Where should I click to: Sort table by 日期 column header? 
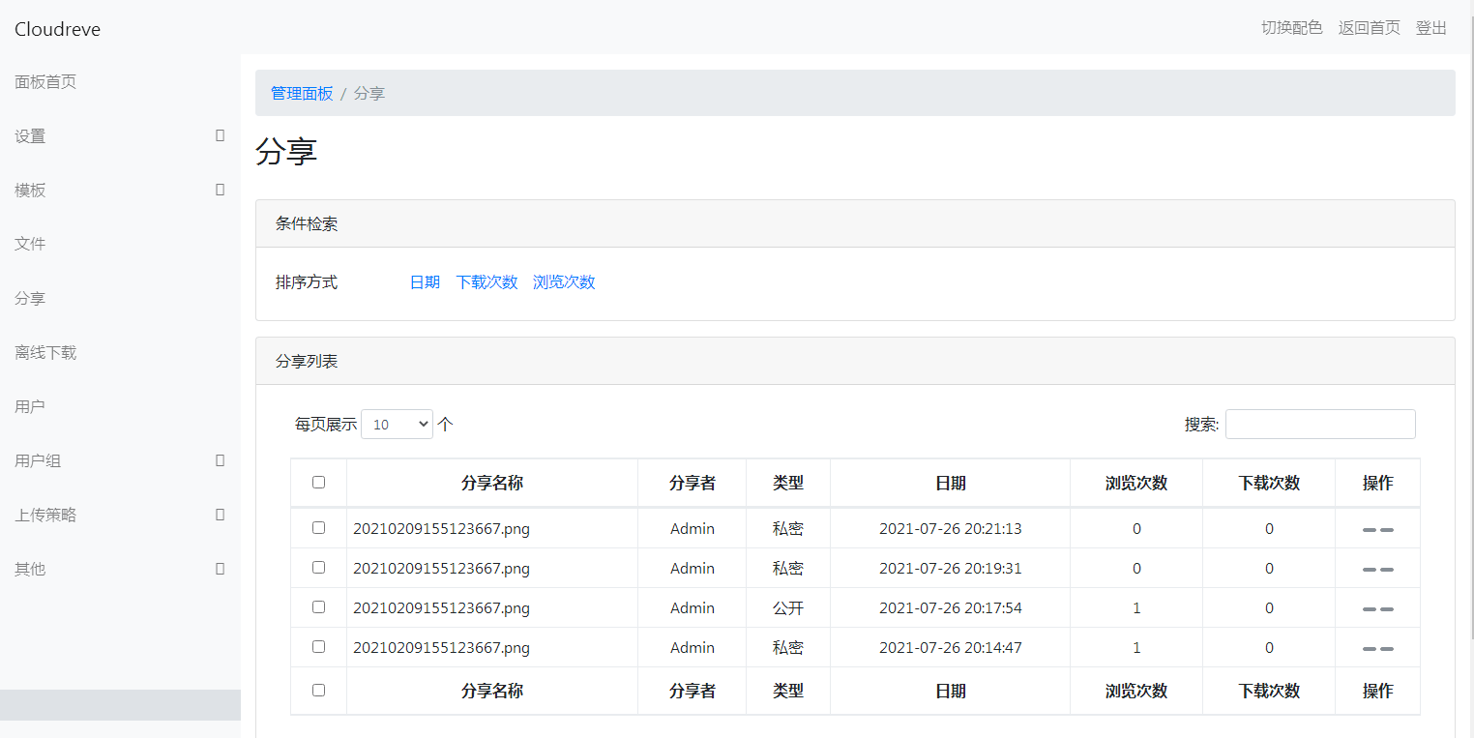950,483
